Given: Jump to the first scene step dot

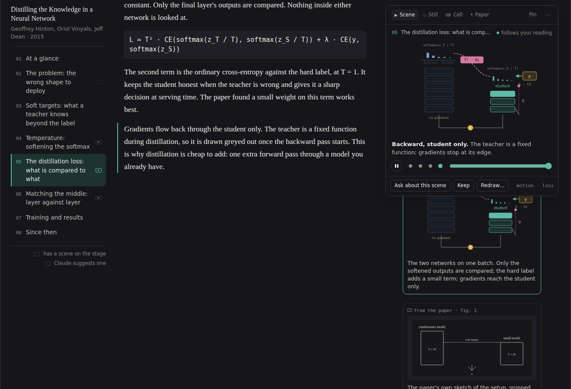Looking at the screenshot, I should point(411,166).
